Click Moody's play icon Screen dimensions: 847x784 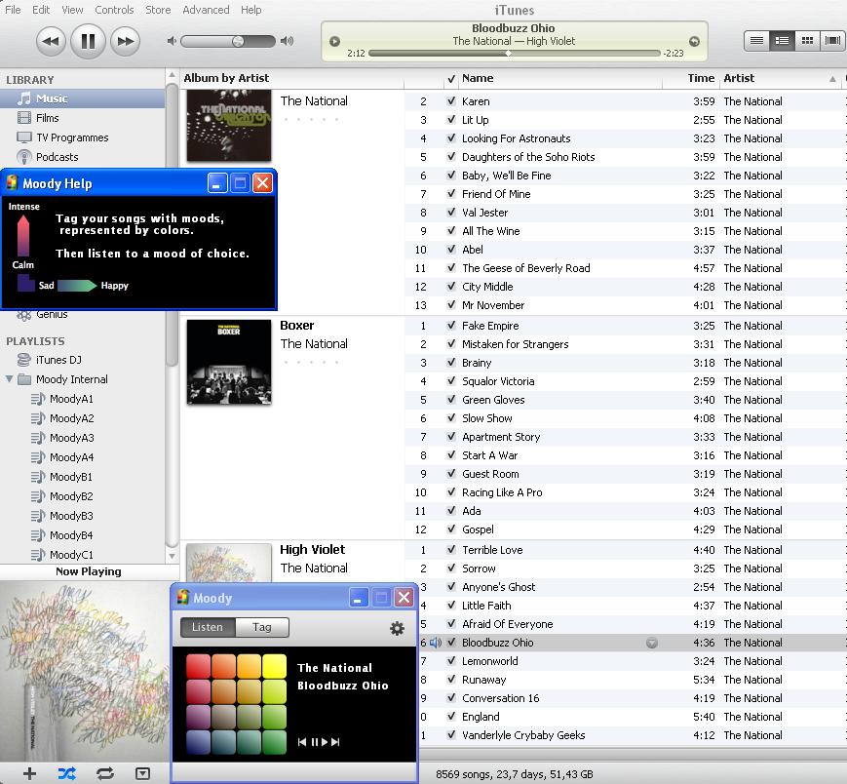click(x=325, y=742)
